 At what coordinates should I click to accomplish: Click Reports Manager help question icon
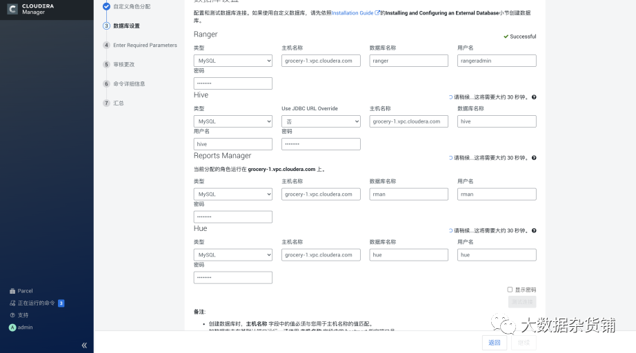point(534,158)
